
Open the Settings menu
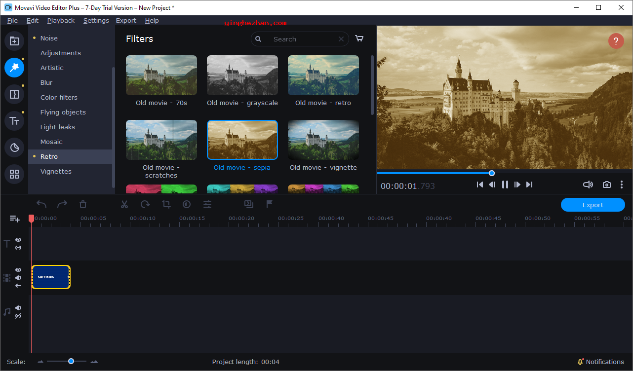(96, 20)
